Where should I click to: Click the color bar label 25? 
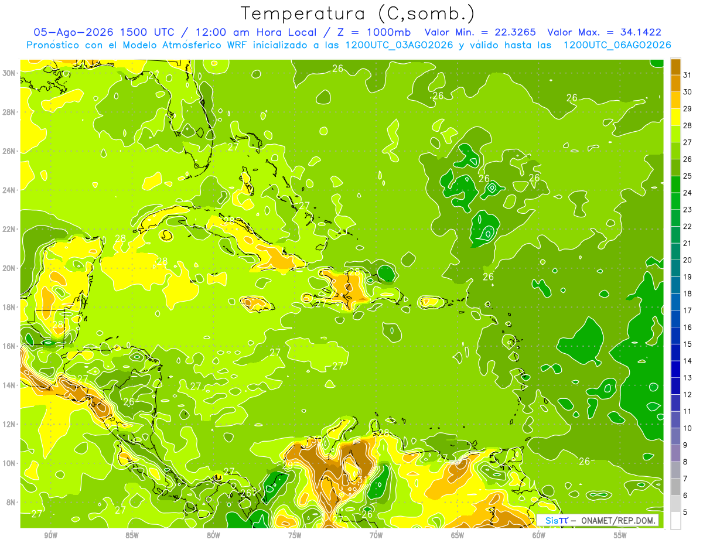click(688, 176)
